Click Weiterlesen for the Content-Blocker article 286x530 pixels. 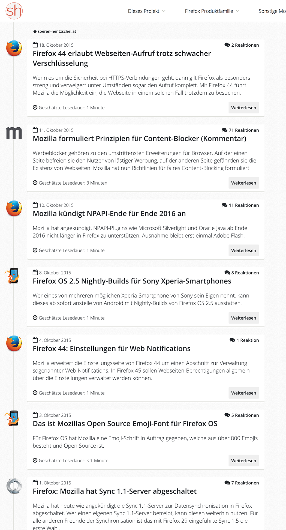(x=244, y=183)
